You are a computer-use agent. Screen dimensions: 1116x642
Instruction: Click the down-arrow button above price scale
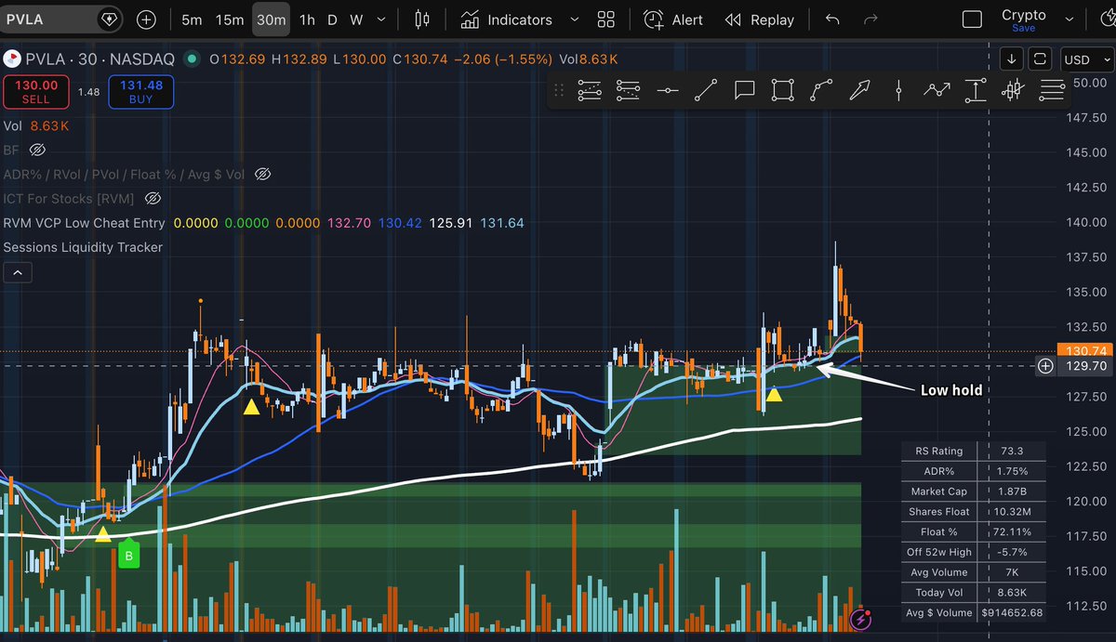coord(1012,59)
